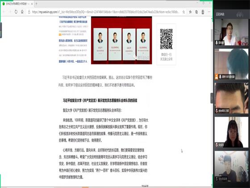Screen dimensions: 250x188
Task: Open the Collections icon in the toolbar
Action: tap(196, 12)
